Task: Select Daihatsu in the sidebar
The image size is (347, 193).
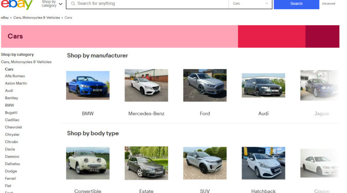Action: pyautogui.click(x=13, y=164)
